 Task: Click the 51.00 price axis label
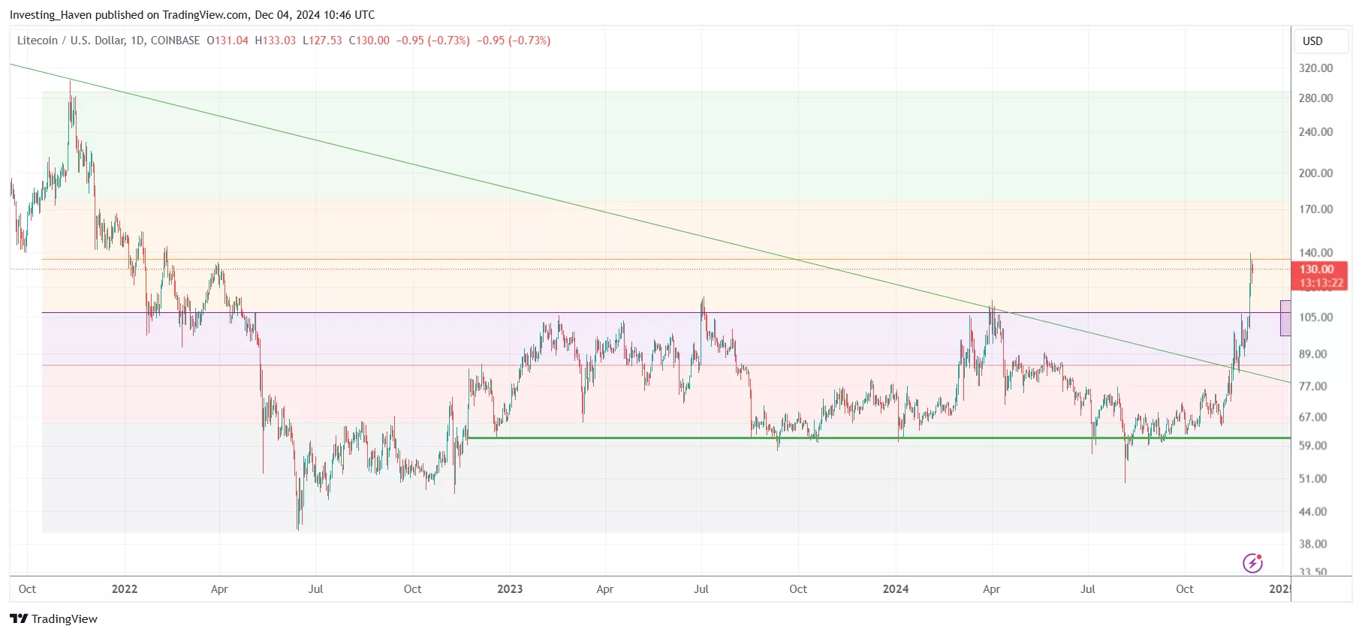[x=1313, y=479]
